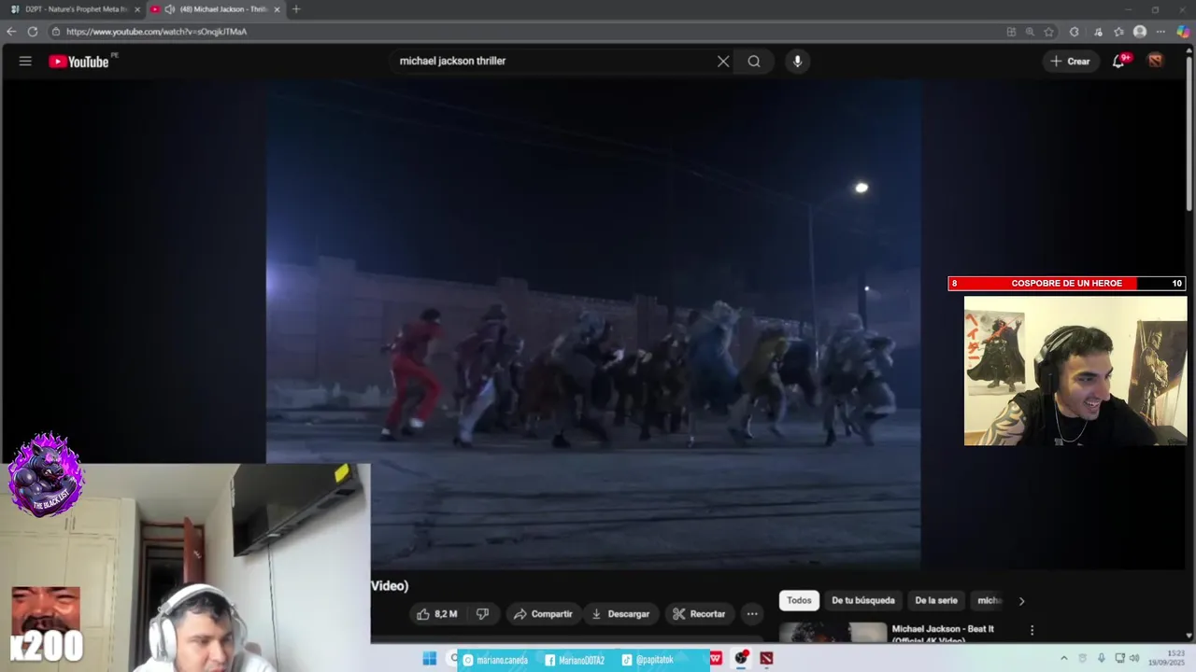
Task: Reload the page with refresh icon
Action: 33,32
